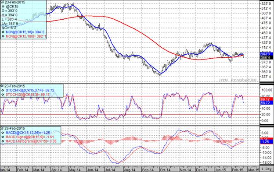Click the diamond marker beside MOV[@CK15,100]
The height and width of the screenshot is (172, 274).
pos(3,36)
